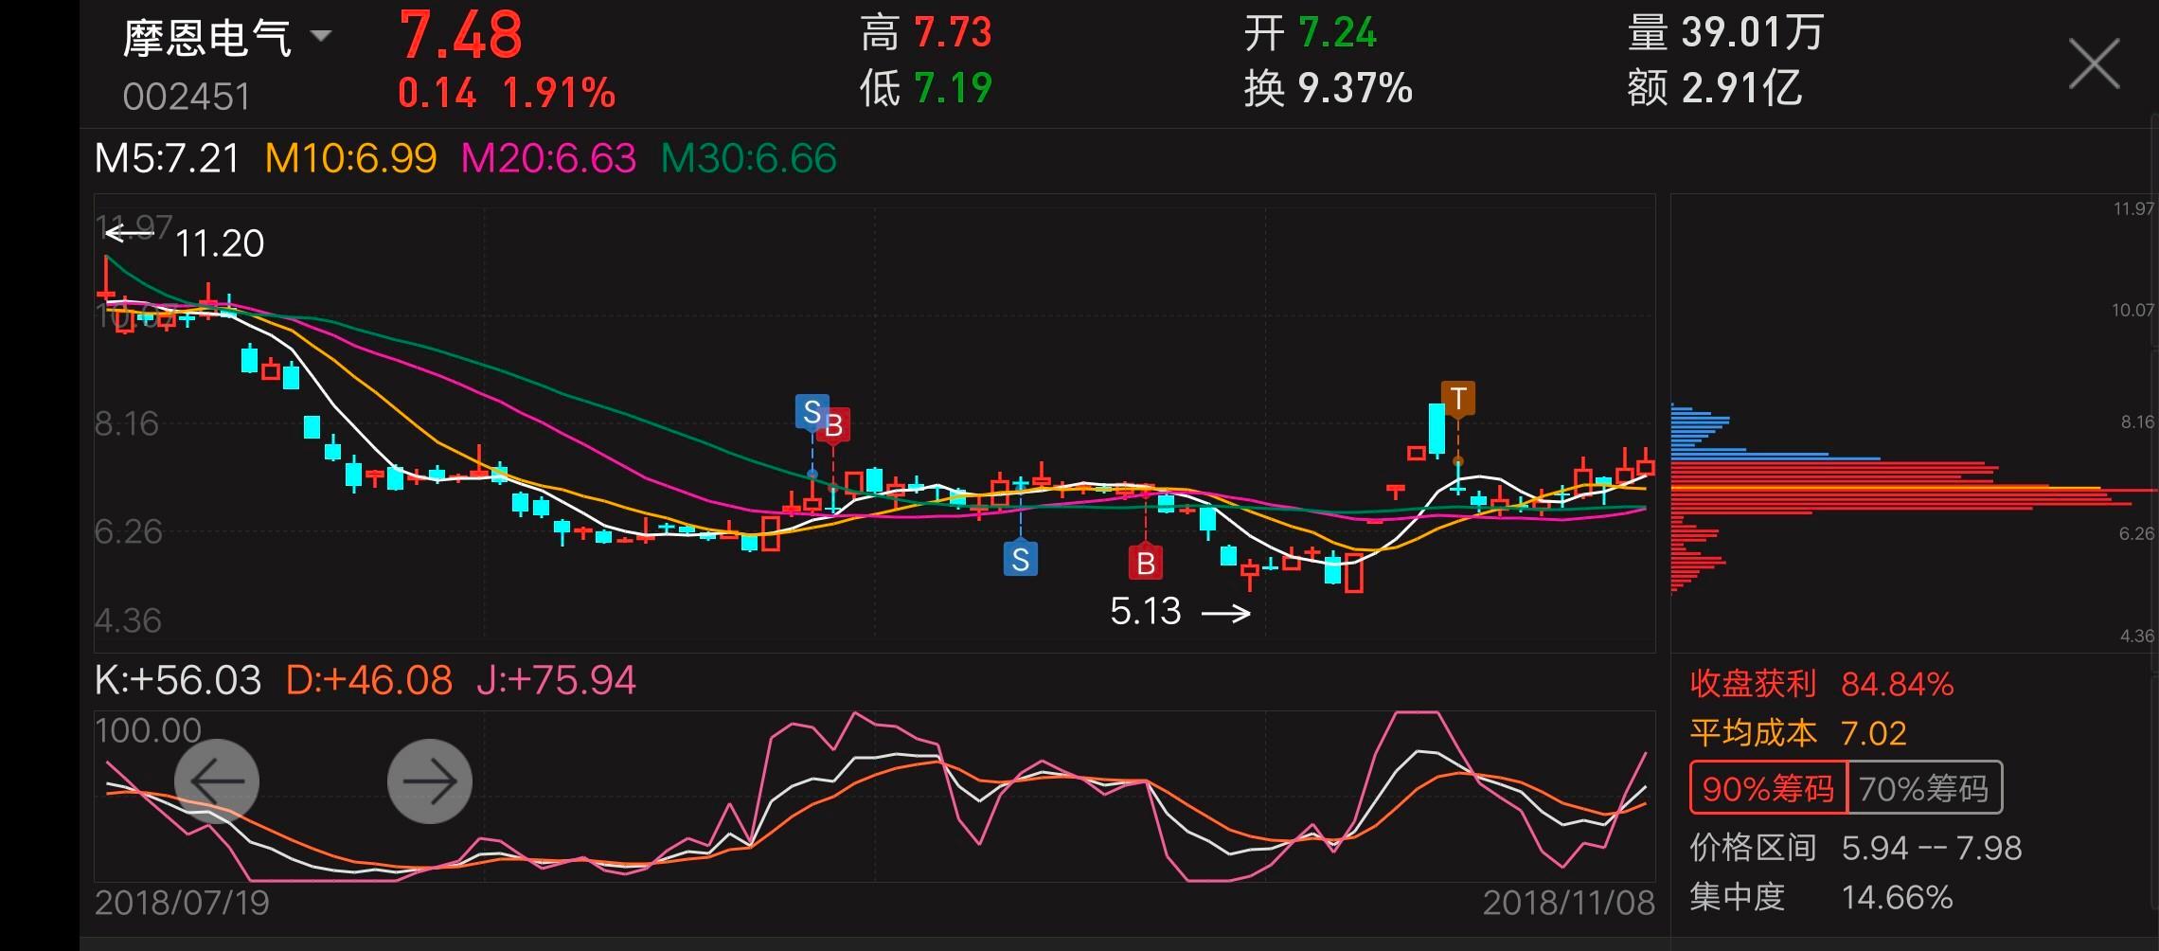The width and height of the screenshot is (2159, 951).
Task: Click the J:+75.94 indicator value
Action: coord(556,680)
